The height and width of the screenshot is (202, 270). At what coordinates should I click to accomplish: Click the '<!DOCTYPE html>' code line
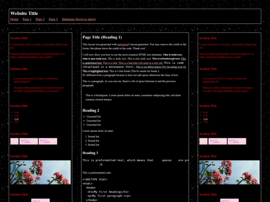[94, 180]
